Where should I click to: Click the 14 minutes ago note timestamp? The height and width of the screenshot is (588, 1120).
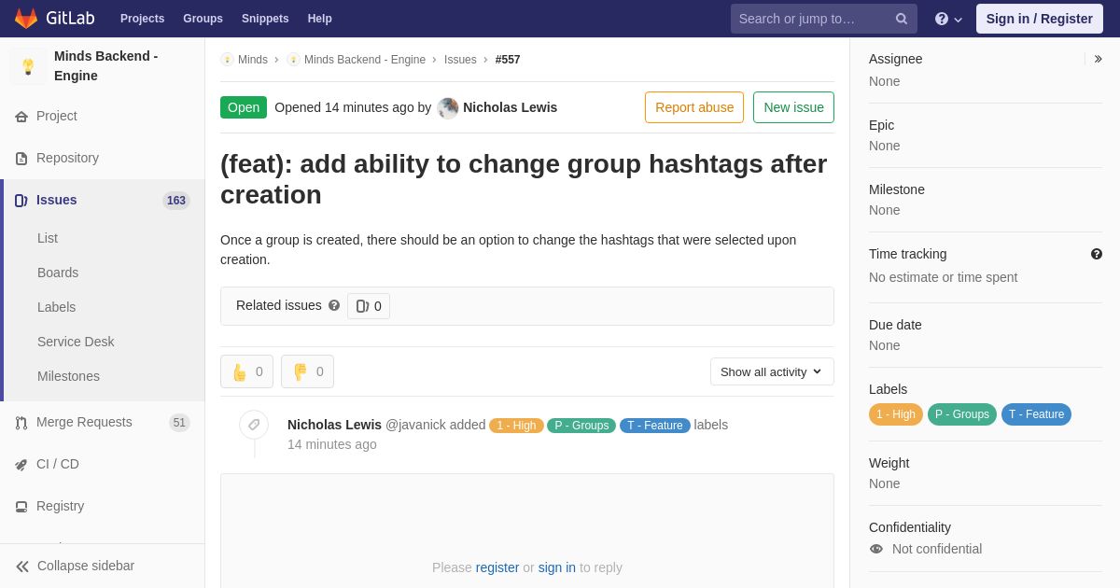332,444
